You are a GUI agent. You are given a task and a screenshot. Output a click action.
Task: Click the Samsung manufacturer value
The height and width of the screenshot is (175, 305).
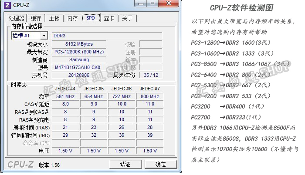pos(79,59)
